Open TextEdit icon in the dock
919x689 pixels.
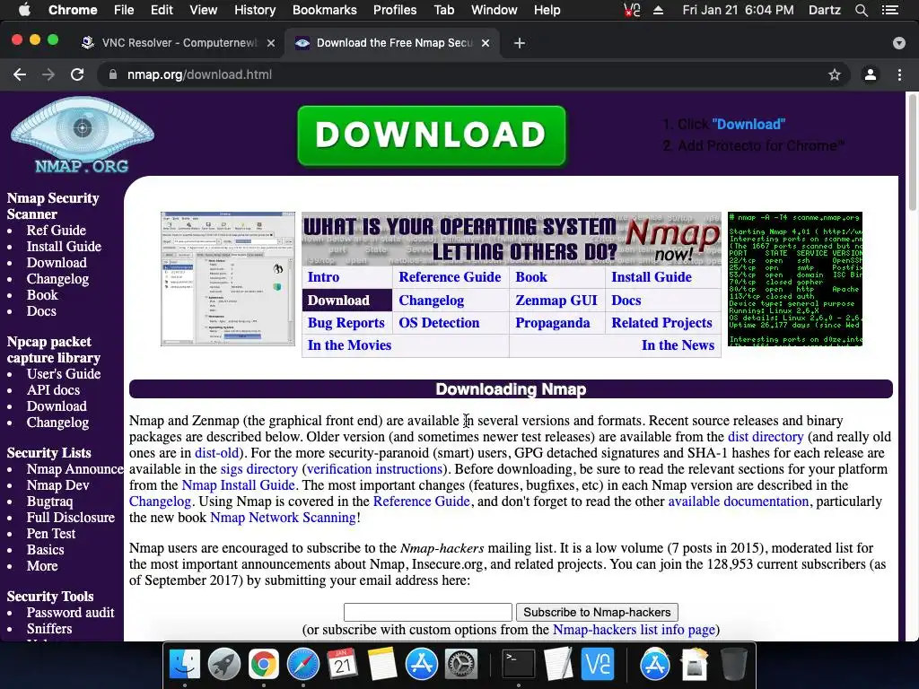point(558,665)
